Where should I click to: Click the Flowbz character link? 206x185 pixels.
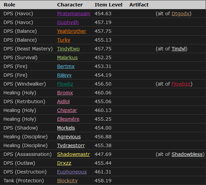66,84
